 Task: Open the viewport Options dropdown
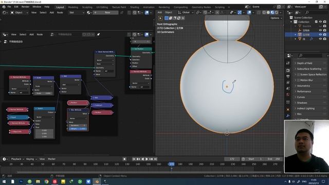pos(276,18)
